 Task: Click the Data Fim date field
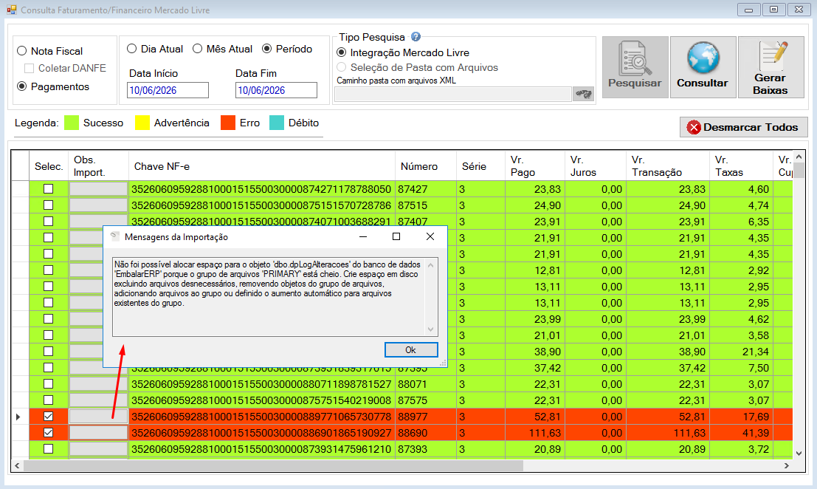276,90
